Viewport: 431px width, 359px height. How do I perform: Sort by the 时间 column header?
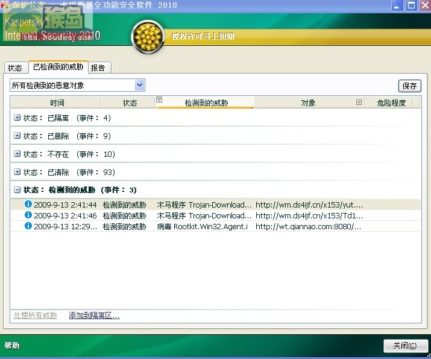pyautogui.click(x=57, y=103)
